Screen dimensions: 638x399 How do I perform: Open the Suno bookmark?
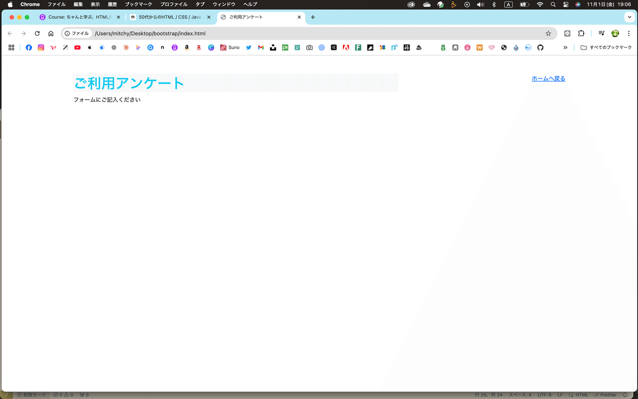(x=230, y=47)
